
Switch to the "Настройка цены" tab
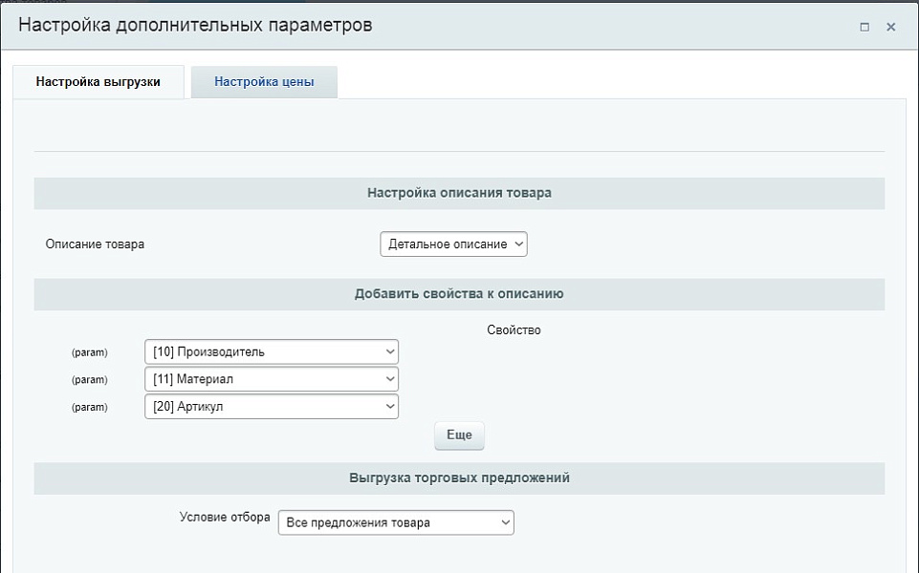pos(264,81)
